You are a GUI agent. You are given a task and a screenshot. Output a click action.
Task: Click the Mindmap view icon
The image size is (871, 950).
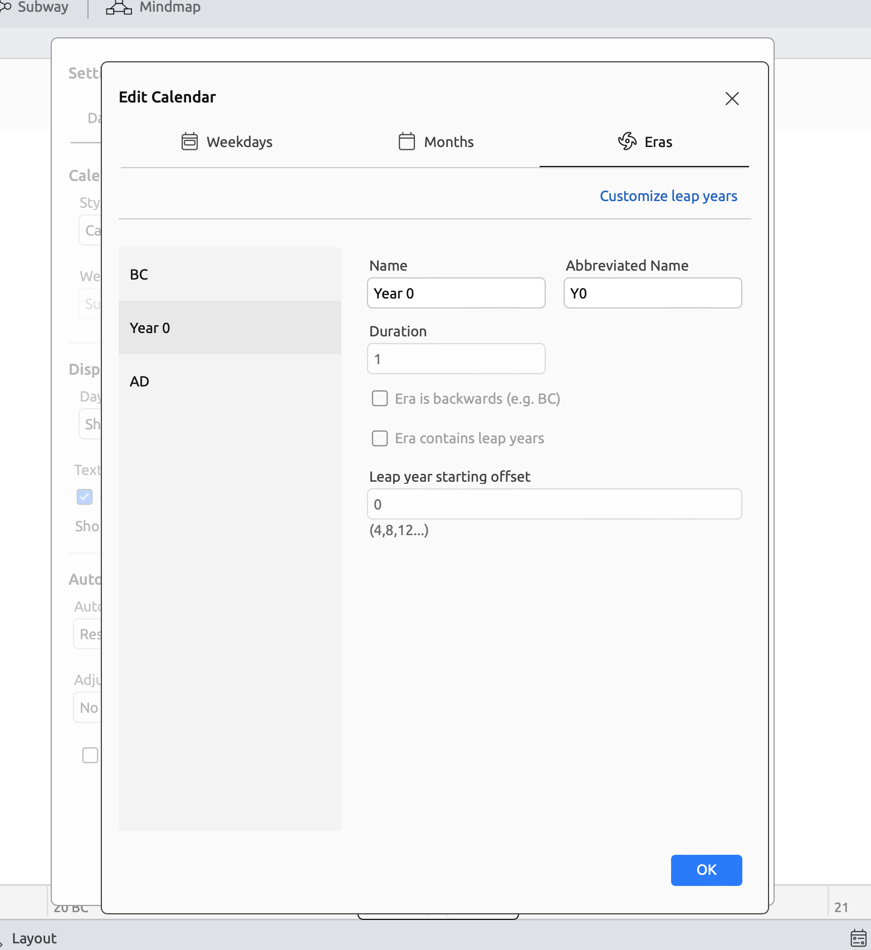119,7
